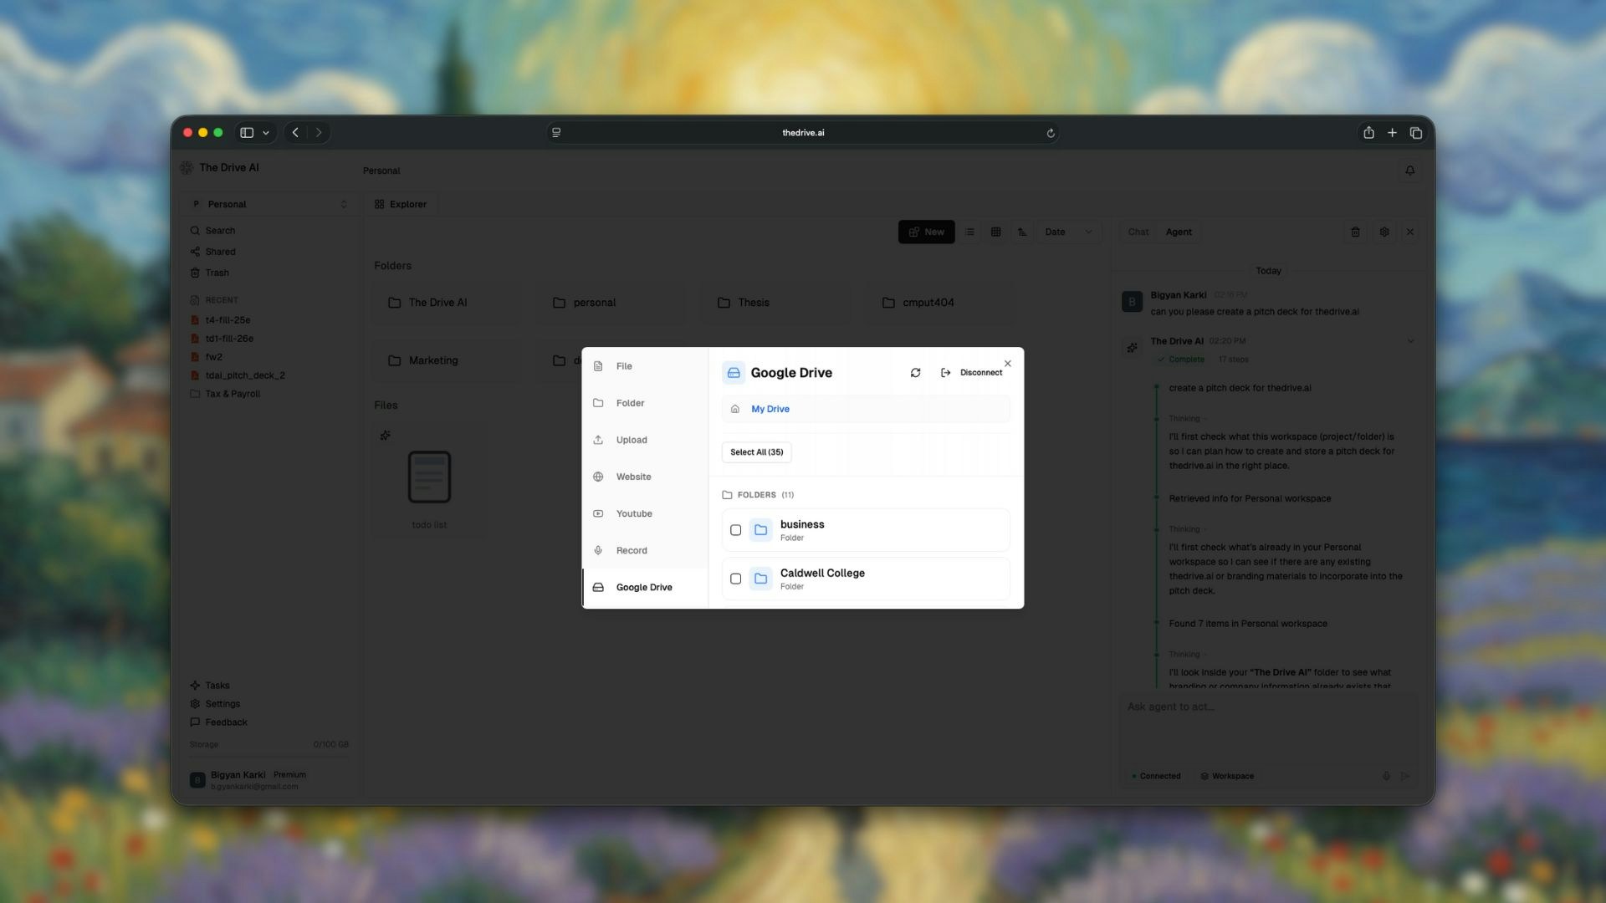Open notifications with the bell icon

pyautogui.click(x=1409, y=171)
